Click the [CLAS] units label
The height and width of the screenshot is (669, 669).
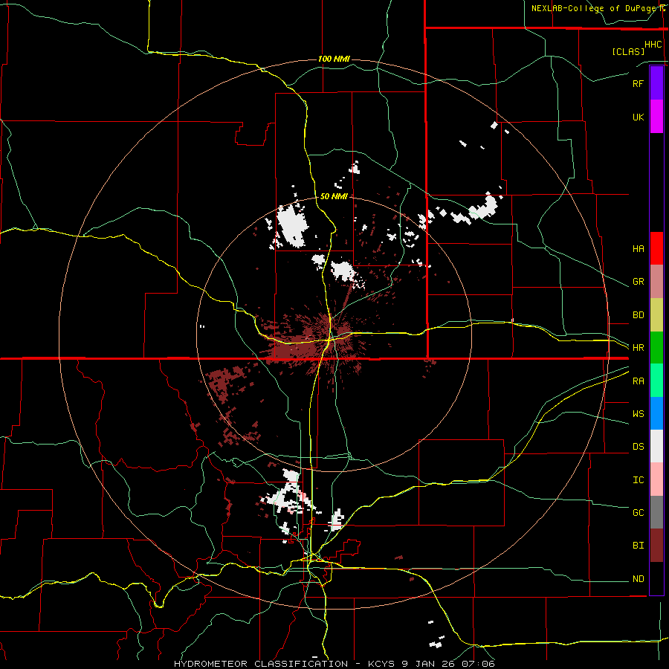(628, 51)
